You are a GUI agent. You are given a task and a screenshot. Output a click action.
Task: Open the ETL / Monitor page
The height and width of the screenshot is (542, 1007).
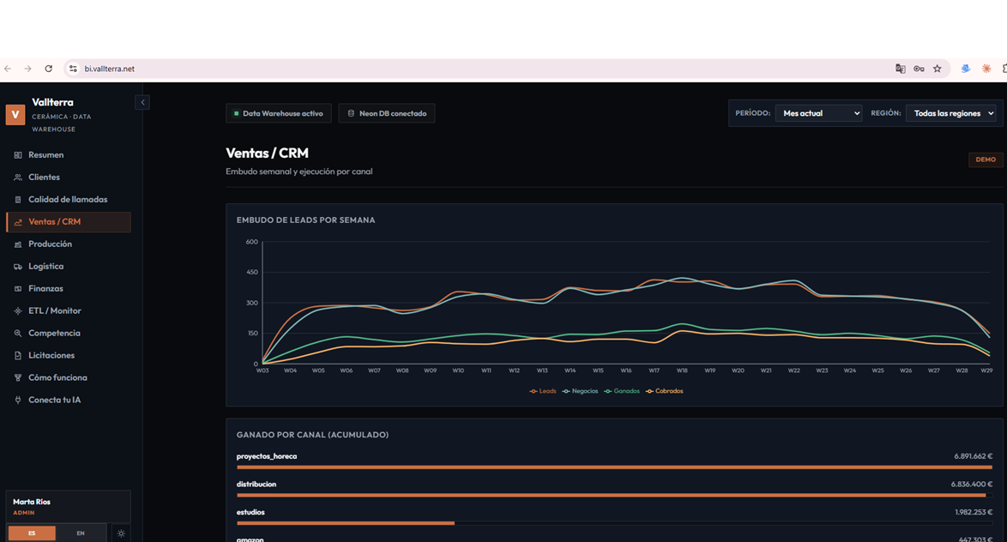[68, 310]
